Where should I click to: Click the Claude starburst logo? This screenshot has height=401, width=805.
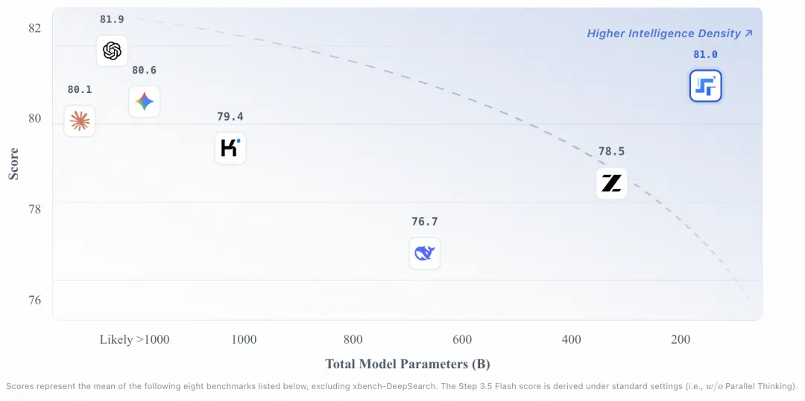80,121
